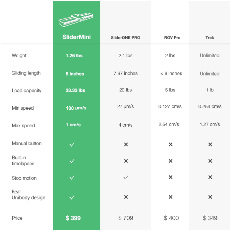Click the Trek $ 349 price

tap(210, 218)
